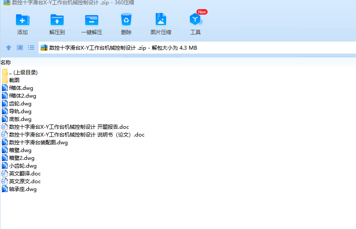
Task: Click the 删除 (Delete) trash icon
Action: [x=126, y=19]
